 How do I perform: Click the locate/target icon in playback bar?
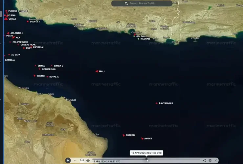coord(88,160)
